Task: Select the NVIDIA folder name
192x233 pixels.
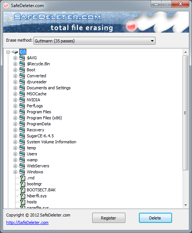Action: click(34, 100)
